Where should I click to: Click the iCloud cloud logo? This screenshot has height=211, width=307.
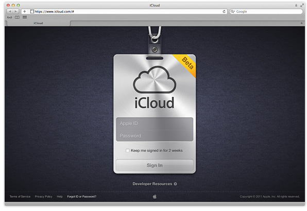(155, 79)
